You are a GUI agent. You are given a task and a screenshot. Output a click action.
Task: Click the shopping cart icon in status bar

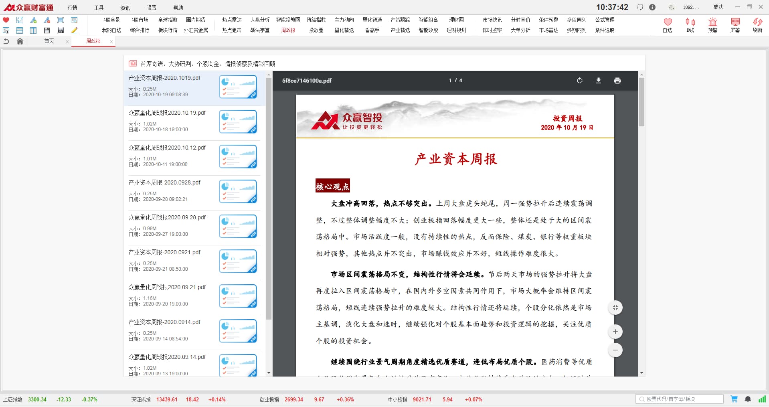(734, 399)
